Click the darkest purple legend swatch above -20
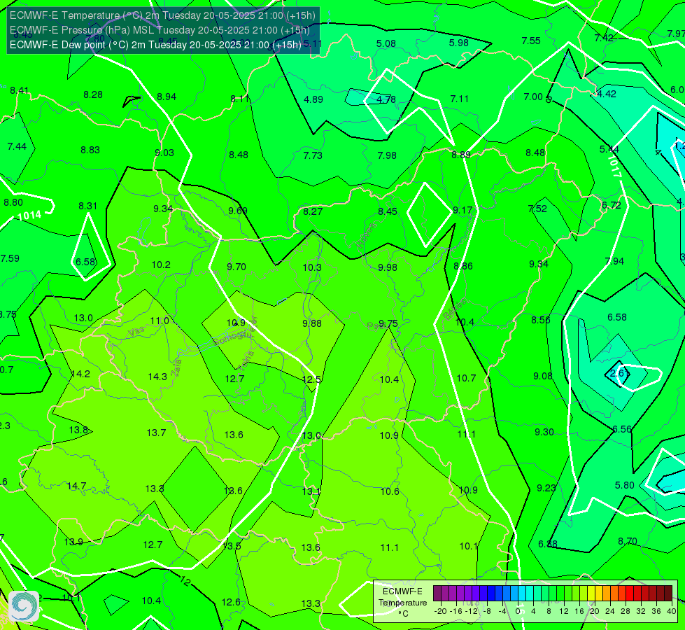 437,594
